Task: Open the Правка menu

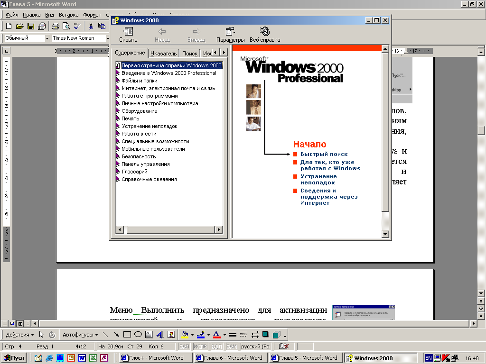Action: pyautogui.click(x=32, y=15)
